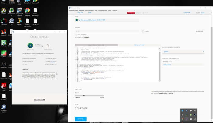The width and height of the screenshot is (213, 123).
Task: Click the maximum fee gas link in dialog
Action: [x=52, y=62]
